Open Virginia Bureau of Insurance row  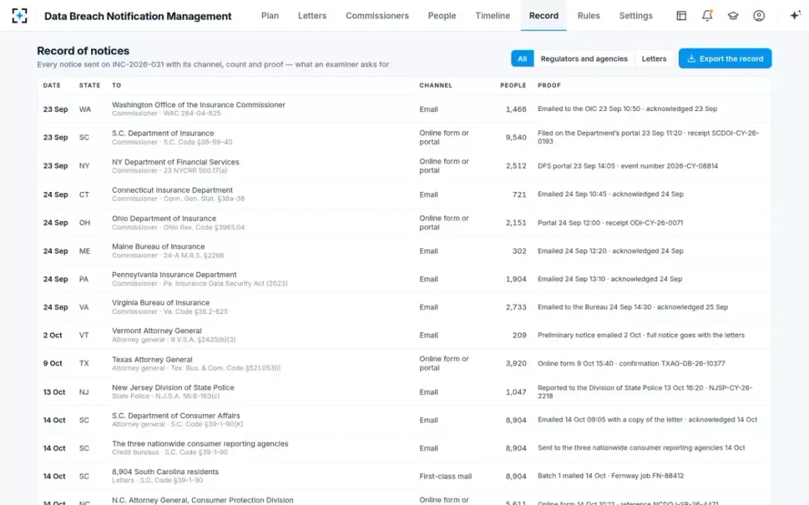coord(404,307)
